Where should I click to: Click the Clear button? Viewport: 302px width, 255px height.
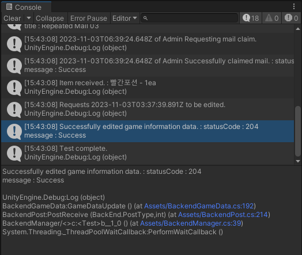[x=12, y=18]
